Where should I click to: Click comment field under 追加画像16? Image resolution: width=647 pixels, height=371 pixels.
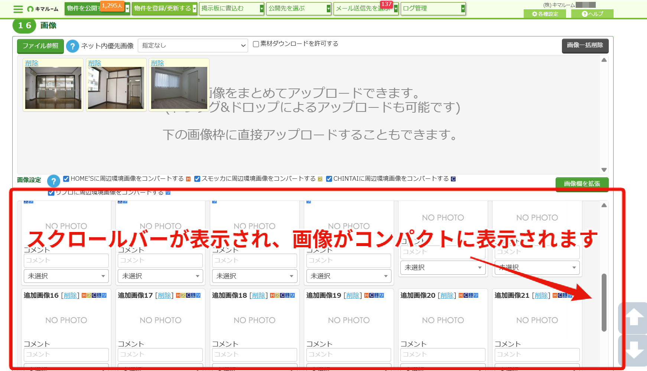pyautogui.click(x=66, y=355)
